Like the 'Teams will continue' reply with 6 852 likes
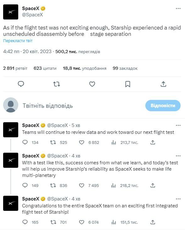 (81, 142)
